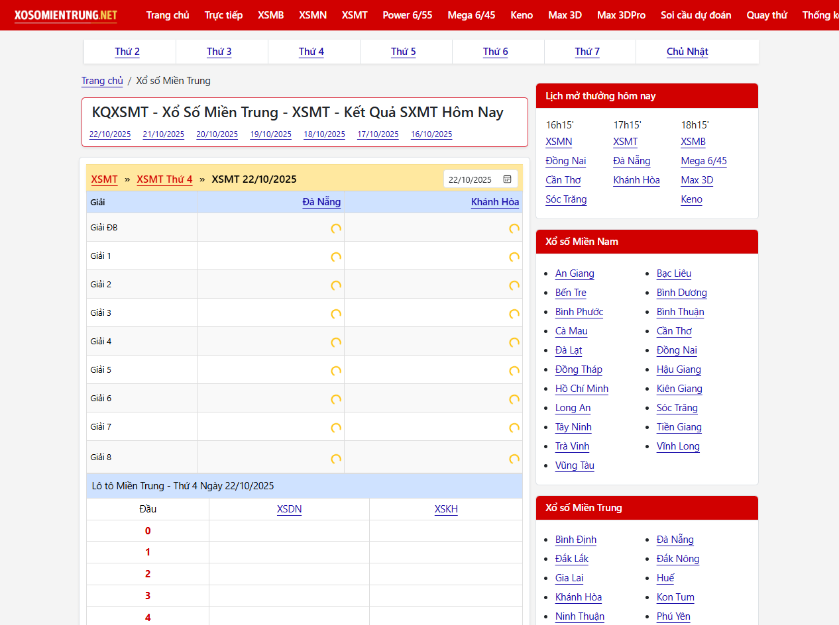Viewport: 839px width, 625px height.
Task: Click the Giải ĐB loading spinner under Đà Nẵng
Action: click(x=336, y=228)
